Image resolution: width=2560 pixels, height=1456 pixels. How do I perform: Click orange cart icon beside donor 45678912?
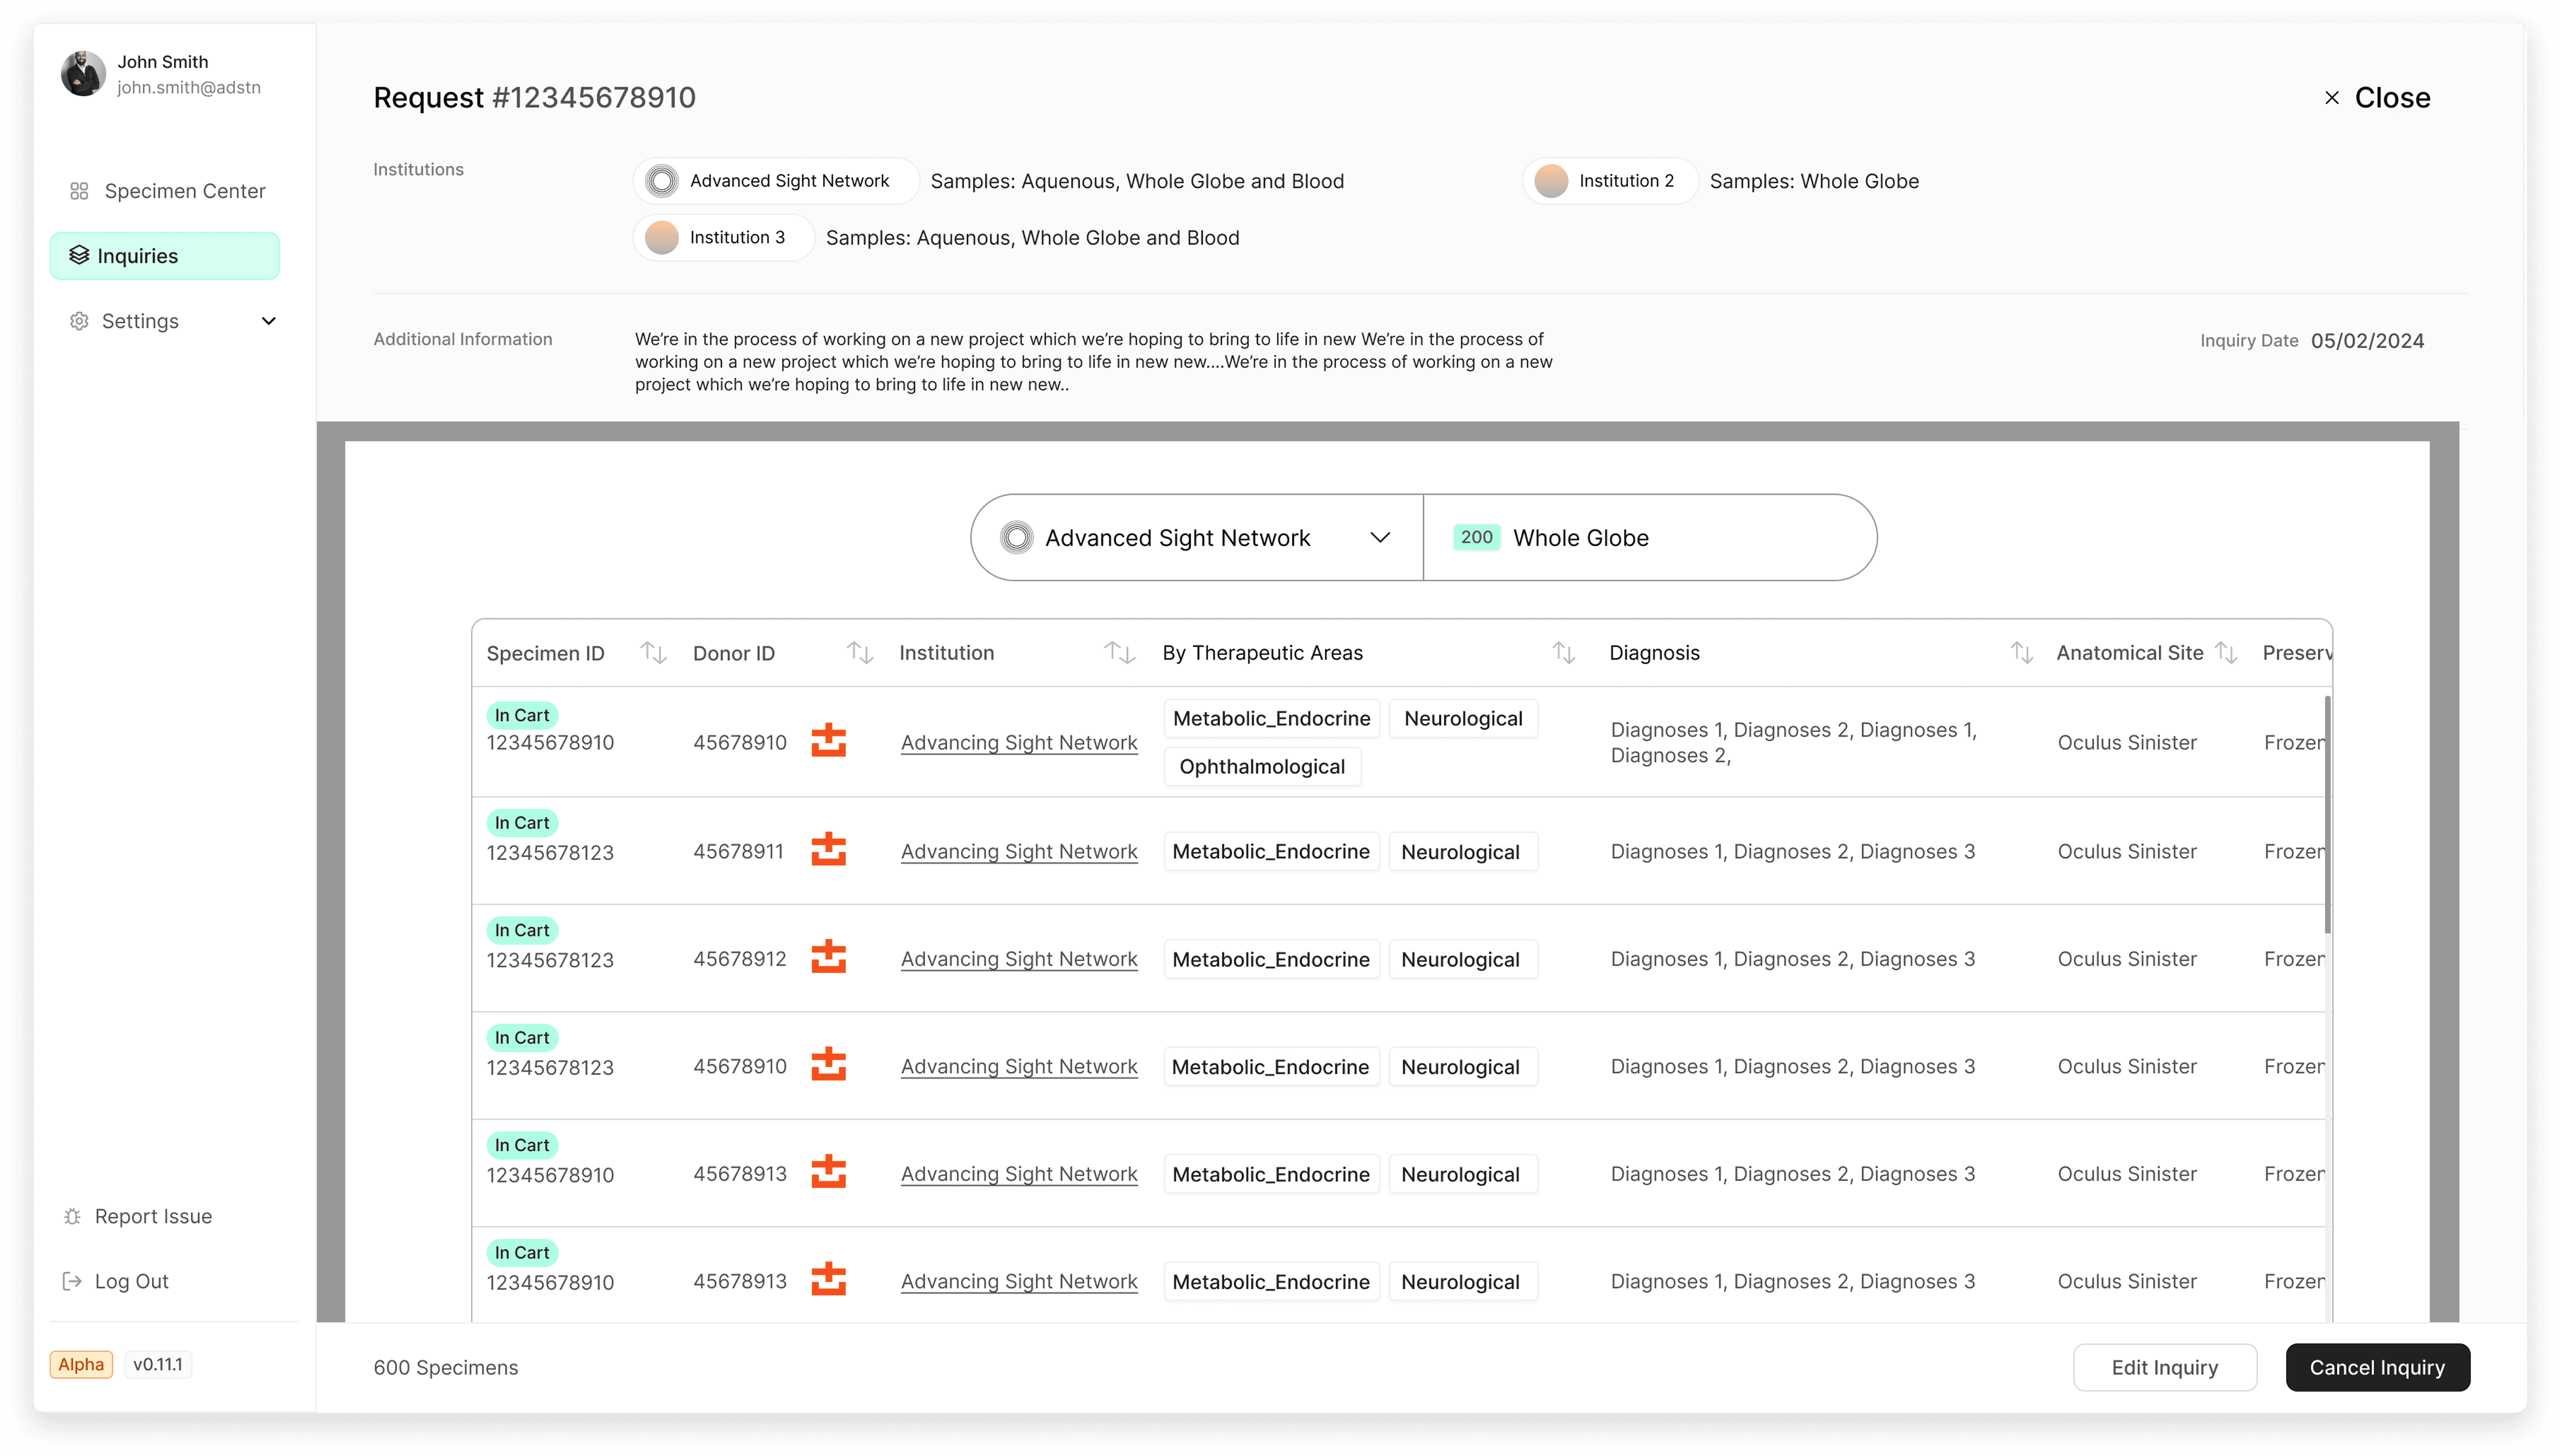[828, 957]
